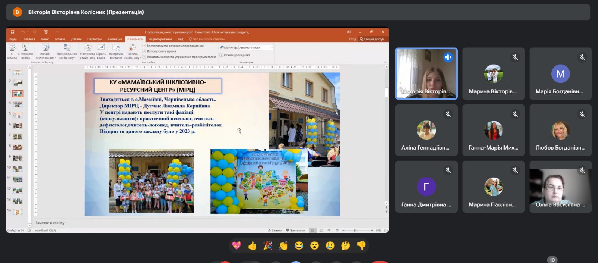
Task: Uncheck 'Воспроизвести речевое сопровождение' checkbox
Action: [144, 46]
